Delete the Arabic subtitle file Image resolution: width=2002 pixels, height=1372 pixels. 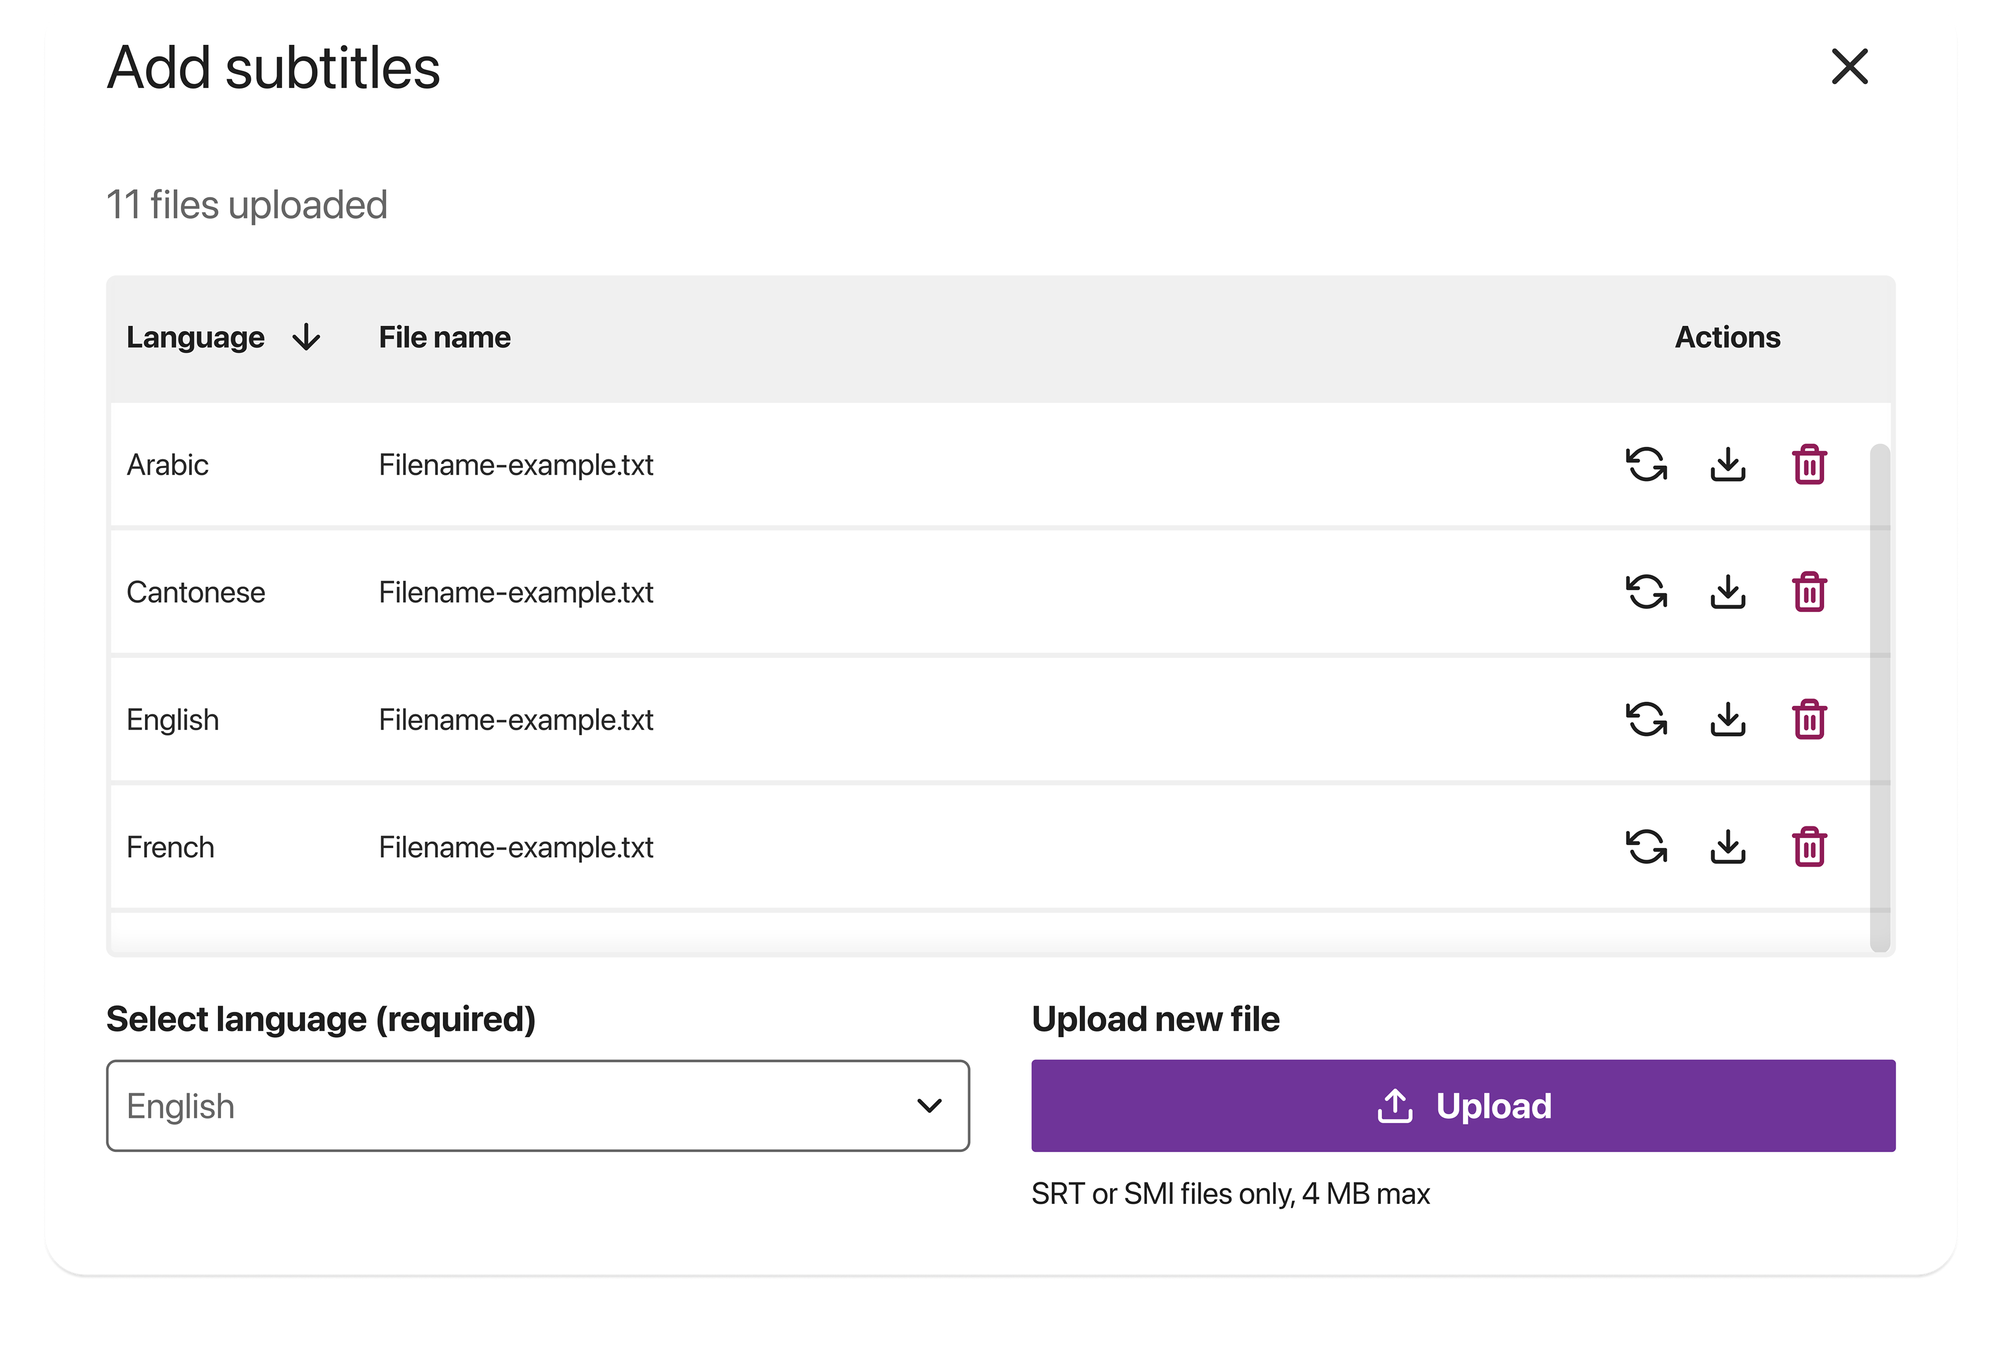coord(1809,465)
